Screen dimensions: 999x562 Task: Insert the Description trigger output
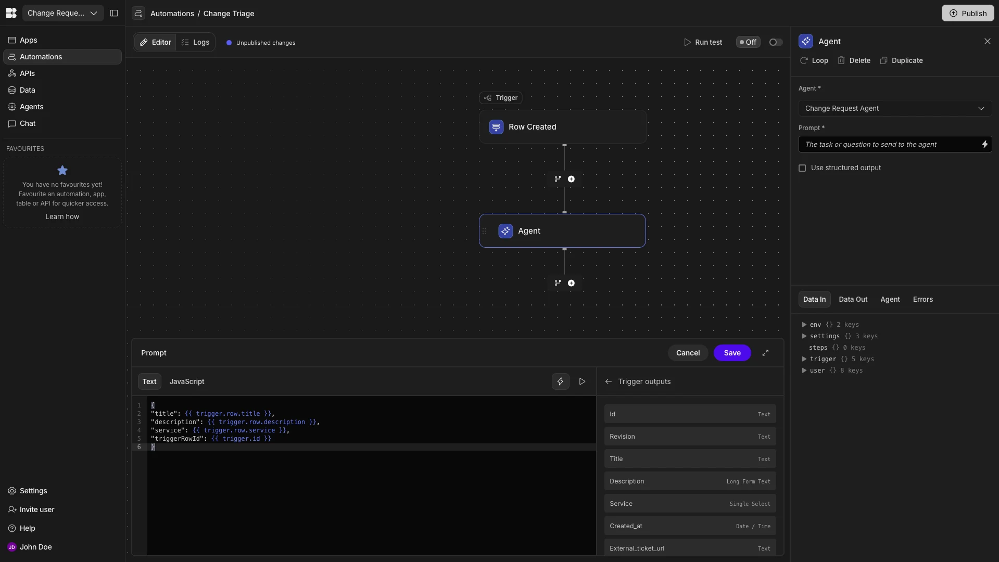pyautogui.click(x=690, y=481)
